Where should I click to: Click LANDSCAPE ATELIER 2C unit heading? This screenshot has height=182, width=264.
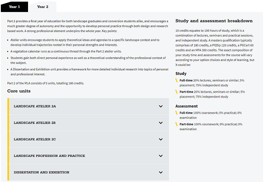pyautogui.click(x=35, y=139)
